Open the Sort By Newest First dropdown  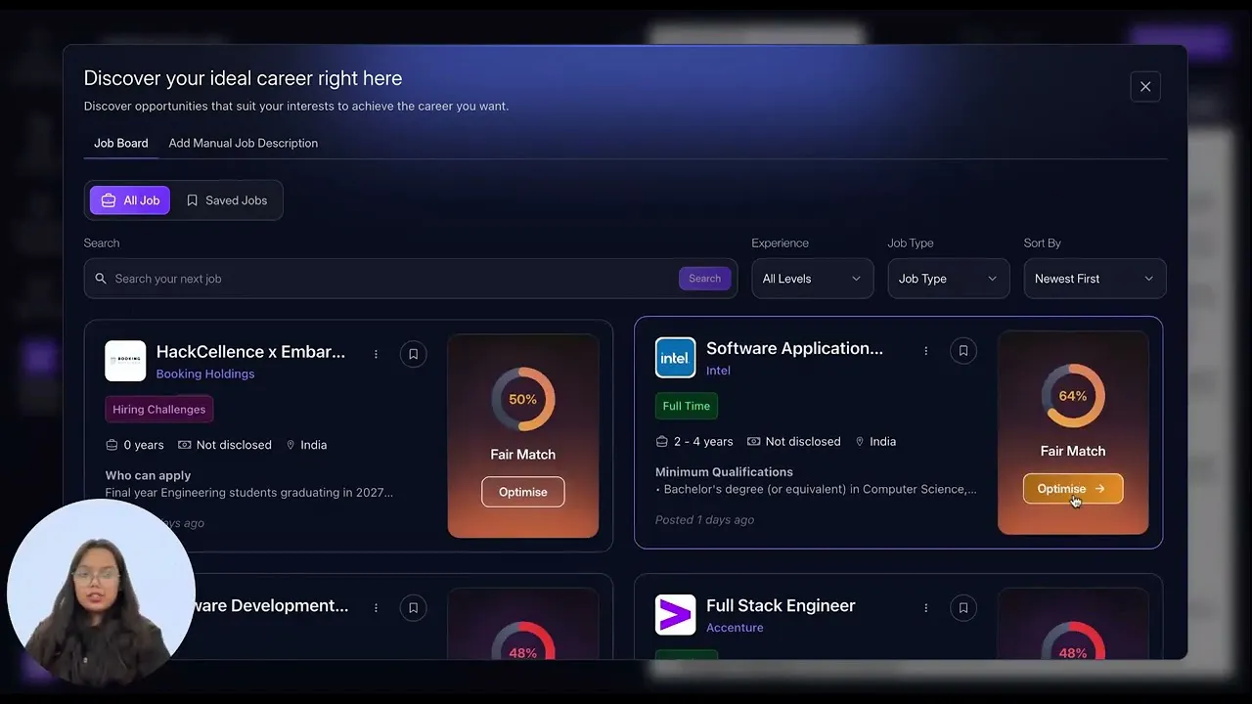tap(1095, 279)
